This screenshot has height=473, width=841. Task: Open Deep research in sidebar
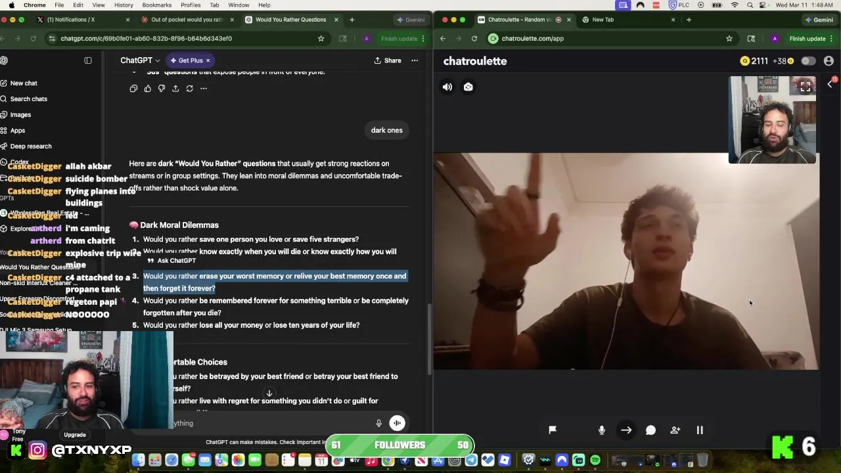pyautogui.click(x=31, y=146)
